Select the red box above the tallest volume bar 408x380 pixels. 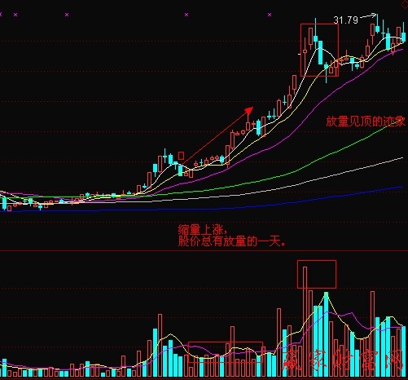point(317,274)
